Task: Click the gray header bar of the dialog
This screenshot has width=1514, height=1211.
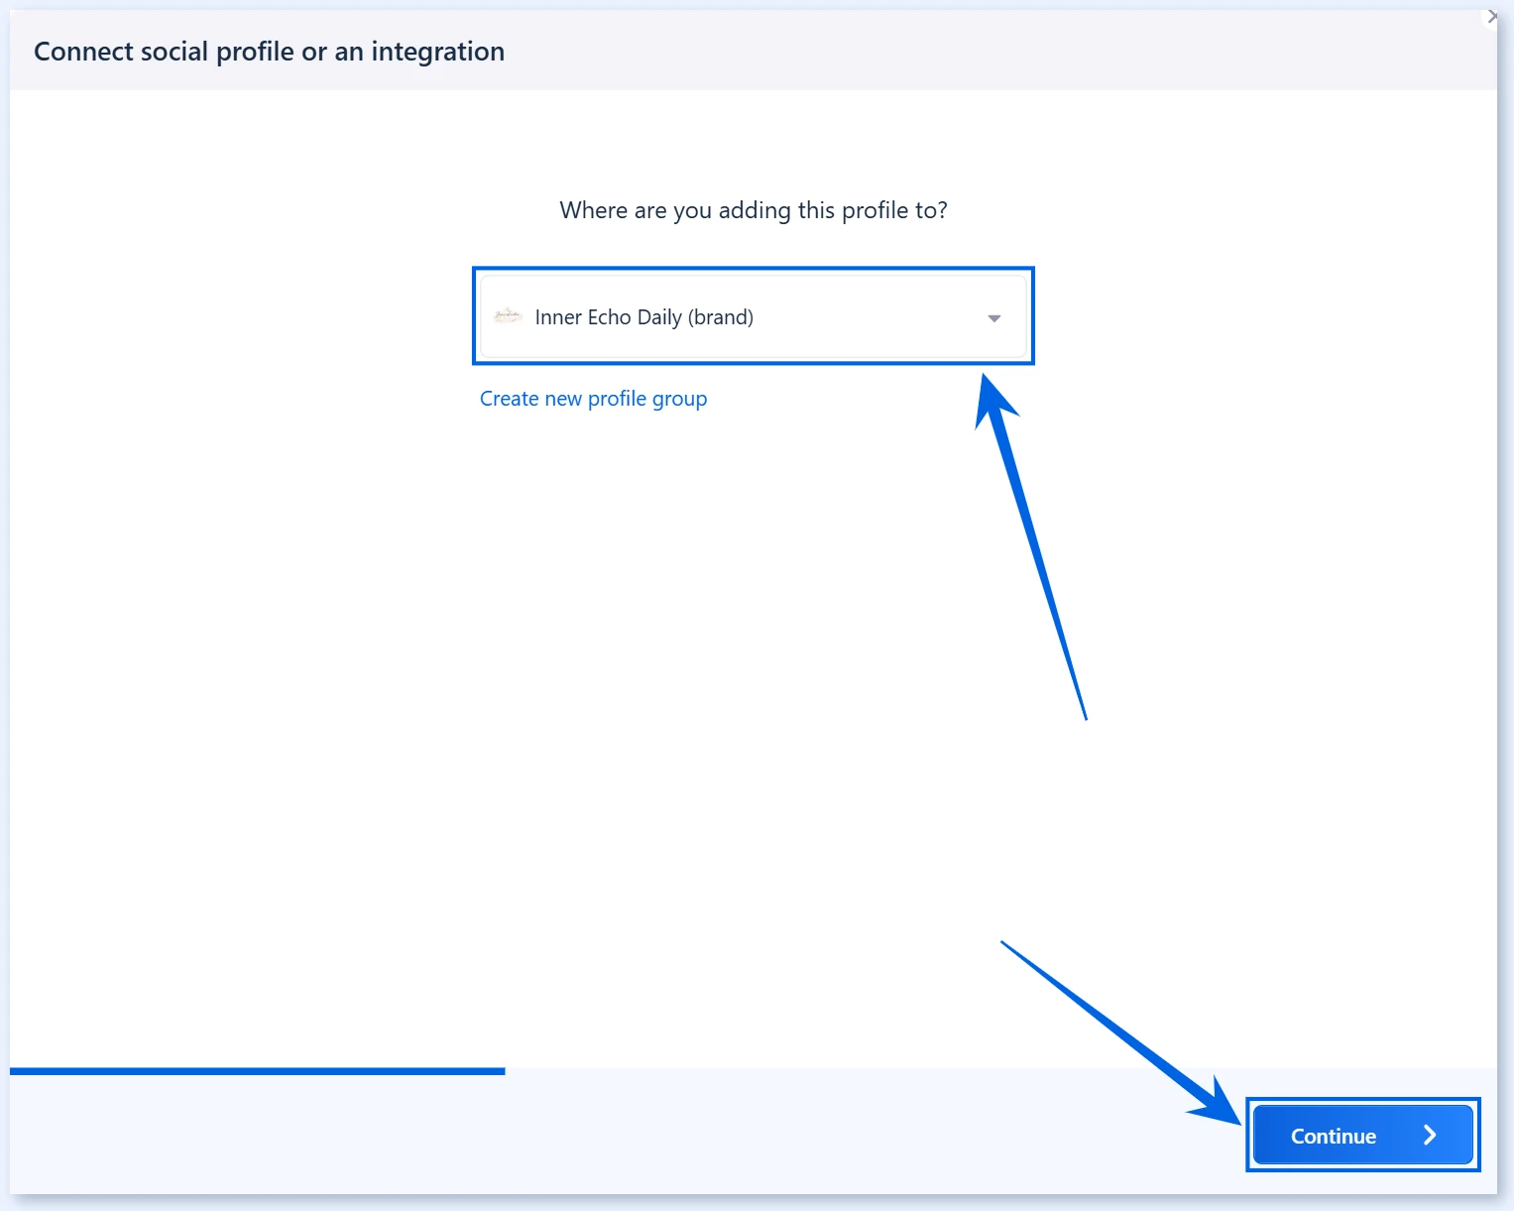Action: tap(754, 50)
